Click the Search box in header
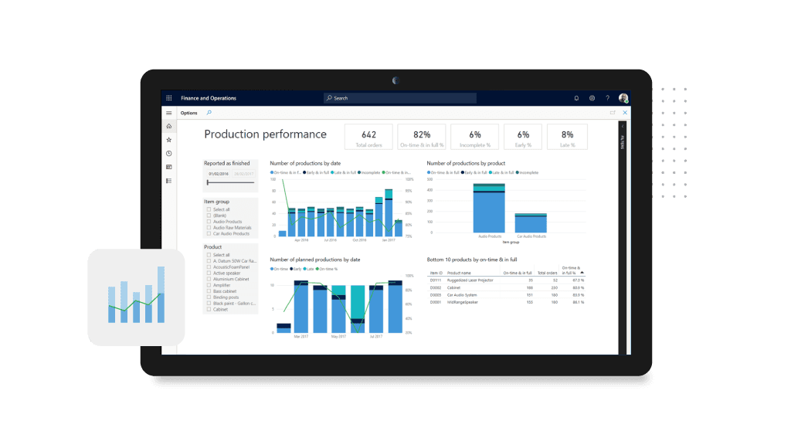The image size is (791, 445). click(x=400, y=98)
